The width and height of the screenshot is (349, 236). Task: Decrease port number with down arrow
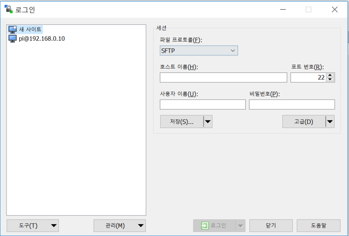(x=330, y=80)
